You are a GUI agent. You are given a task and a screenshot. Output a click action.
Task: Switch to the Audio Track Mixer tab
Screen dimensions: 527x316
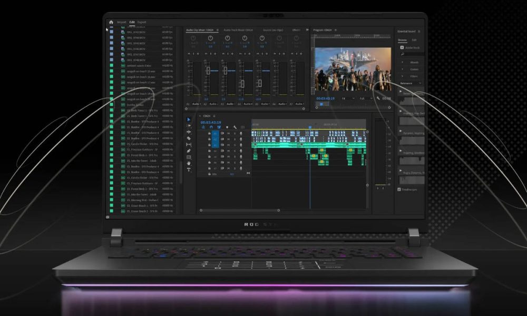click(239, 30)
